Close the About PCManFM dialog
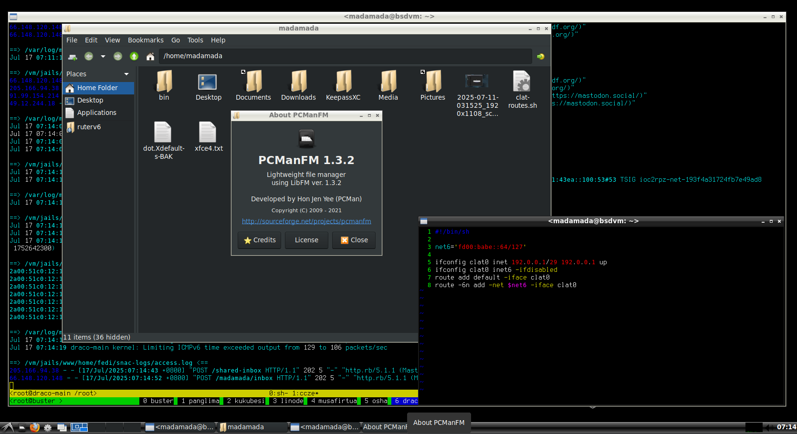797x434 pixels. [354, 240]
